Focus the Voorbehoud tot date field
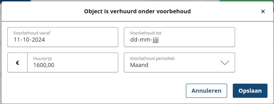Image resolution: width=274 pixels, height=104 pixels. pos(179,37)
